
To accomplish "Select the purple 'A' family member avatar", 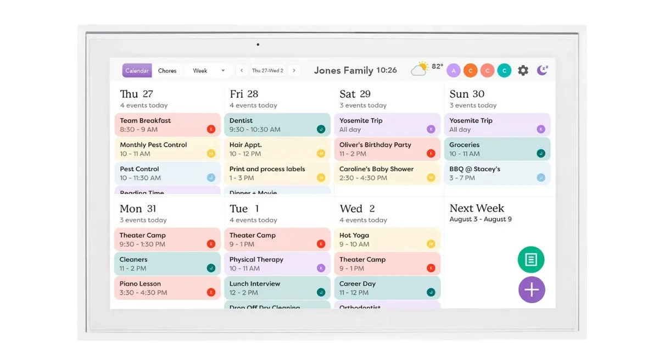I will 454,70.
